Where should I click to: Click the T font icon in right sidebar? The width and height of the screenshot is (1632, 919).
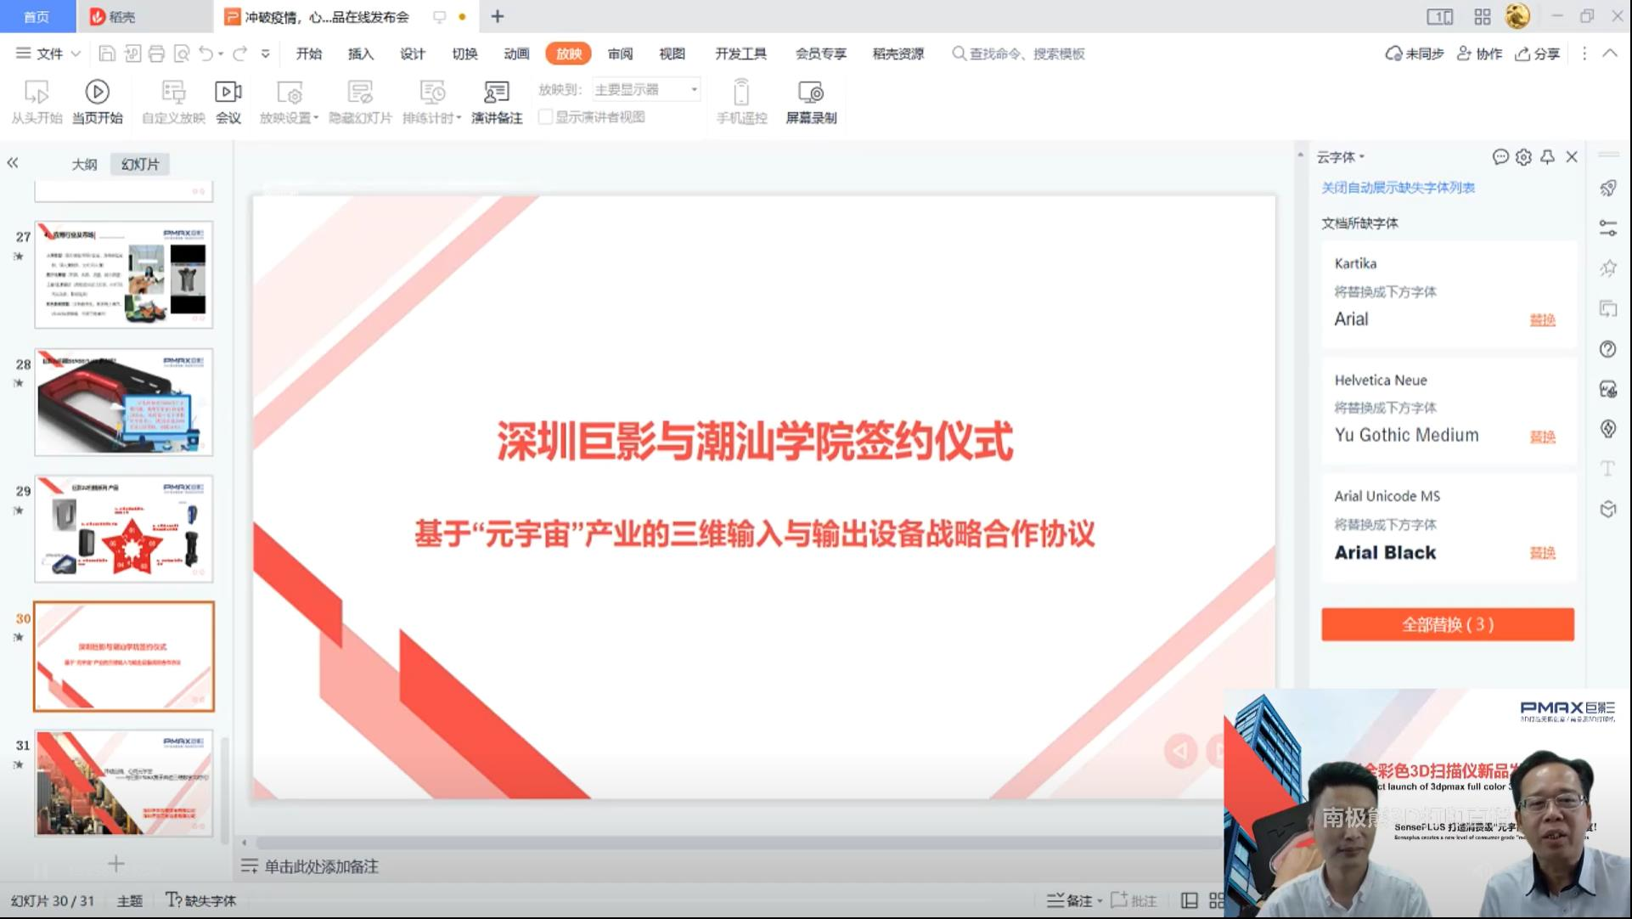1607,469
